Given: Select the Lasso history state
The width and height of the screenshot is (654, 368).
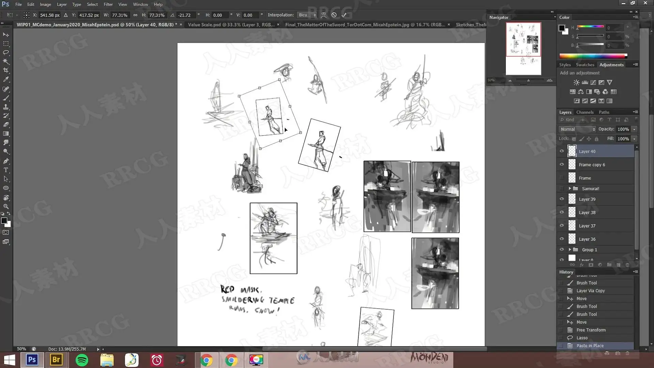Looking at the screenshot, I should pos(596,338).
